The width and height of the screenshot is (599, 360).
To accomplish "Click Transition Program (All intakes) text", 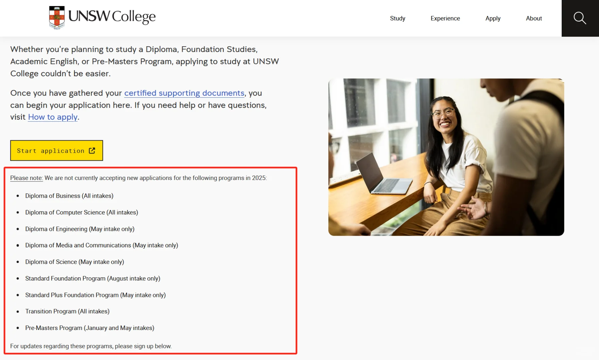I will point(67,311).
